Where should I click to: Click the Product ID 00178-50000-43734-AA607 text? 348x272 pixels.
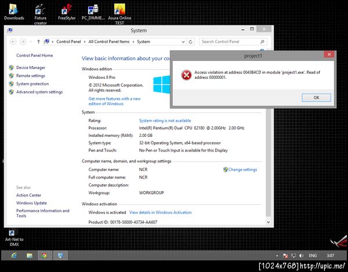point(123,222)
